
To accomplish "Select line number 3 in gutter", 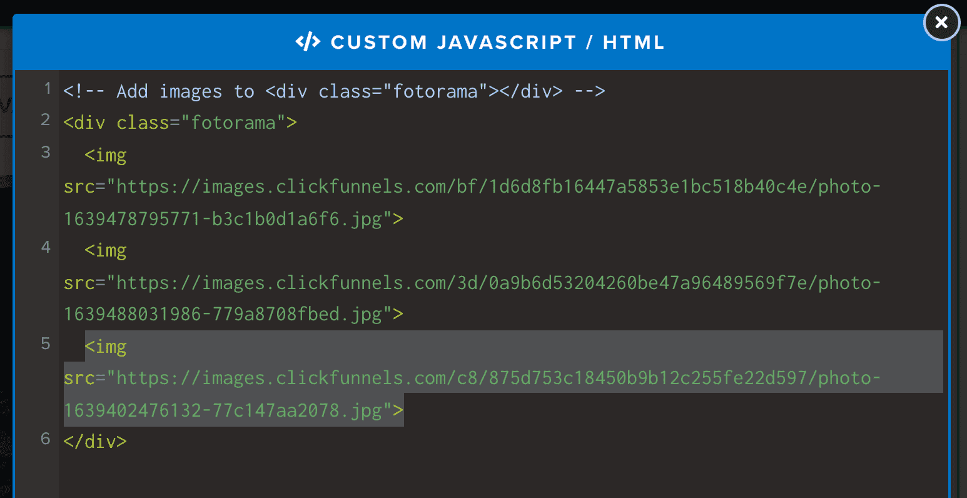I will click(x=46, y=152).
